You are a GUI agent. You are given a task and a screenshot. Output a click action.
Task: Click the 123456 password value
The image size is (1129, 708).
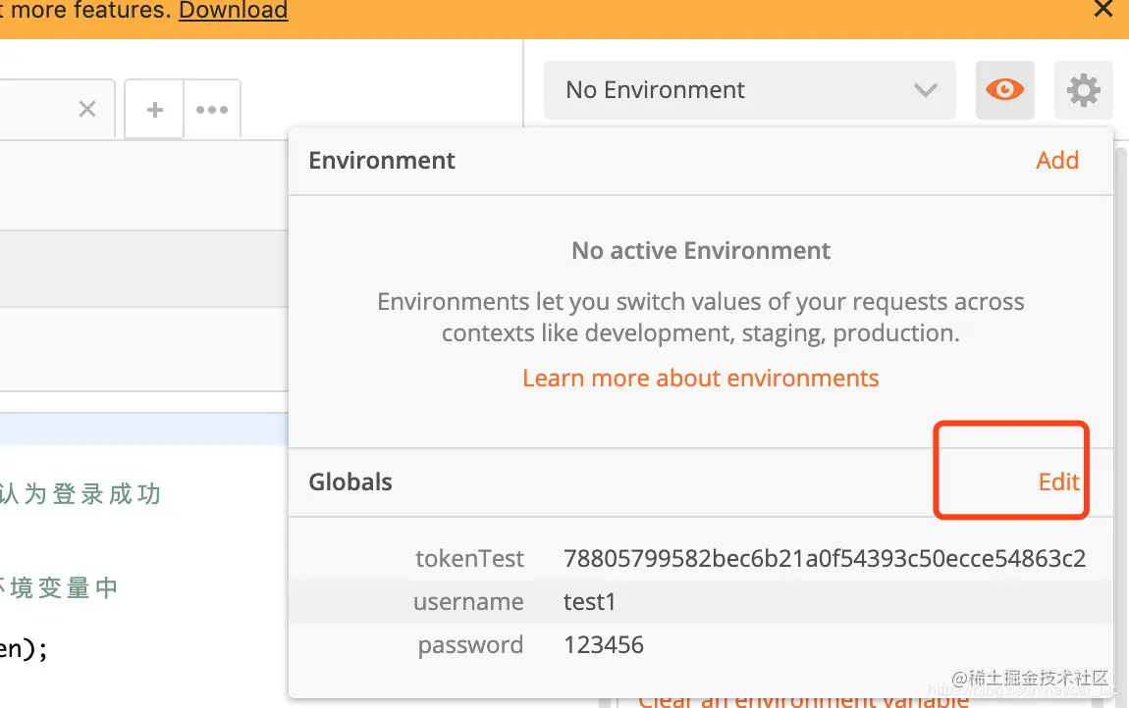pos(603,645)
